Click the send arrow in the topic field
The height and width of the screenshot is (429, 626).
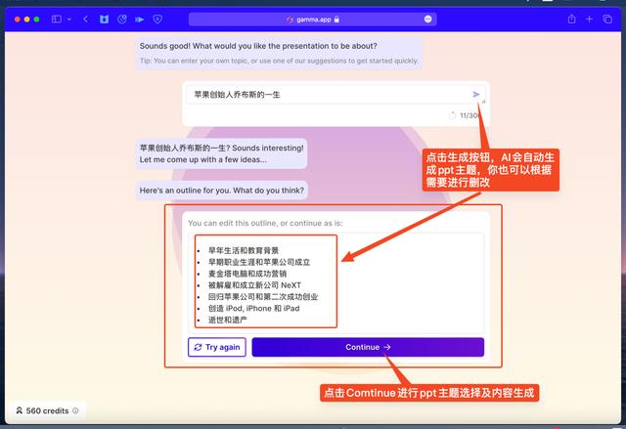pyautogui.click(x=476, y=95)
